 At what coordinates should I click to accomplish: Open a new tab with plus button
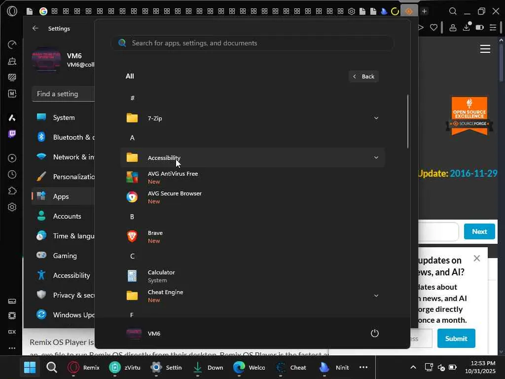click(425, 11)
